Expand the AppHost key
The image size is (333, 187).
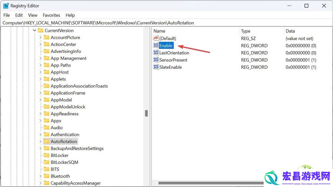[x=41, y=72]
